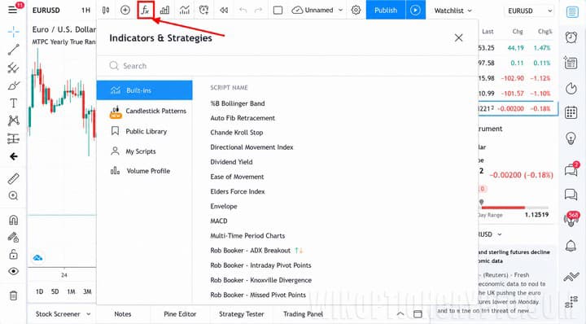Set chart range to 5D
586x324 pixels.
click(55, 291)
